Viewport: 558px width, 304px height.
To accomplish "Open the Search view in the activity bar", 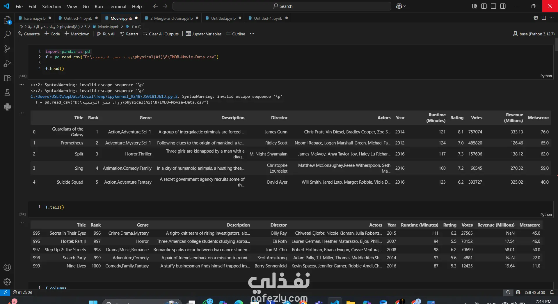I will [x=7, y=34].
